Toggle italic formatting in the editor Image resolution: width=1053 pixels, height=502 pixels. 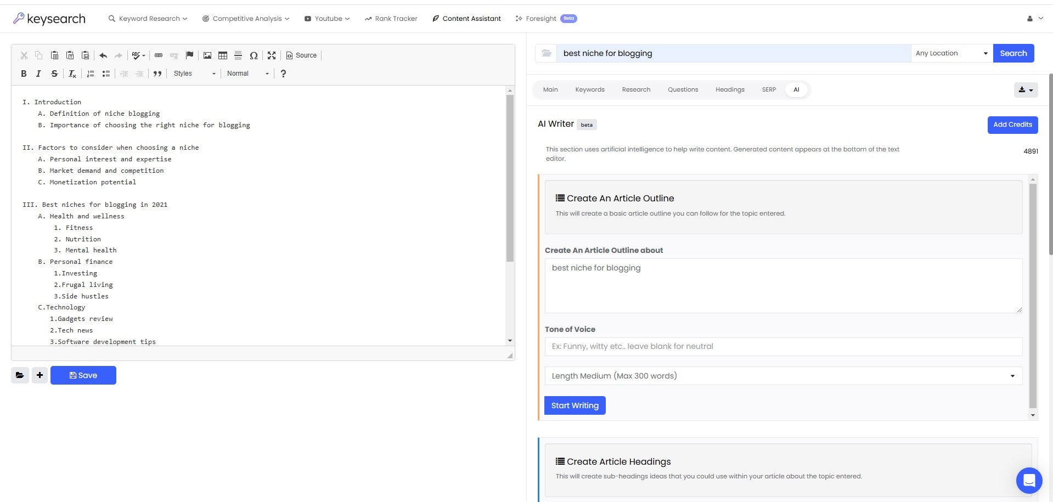38,74
